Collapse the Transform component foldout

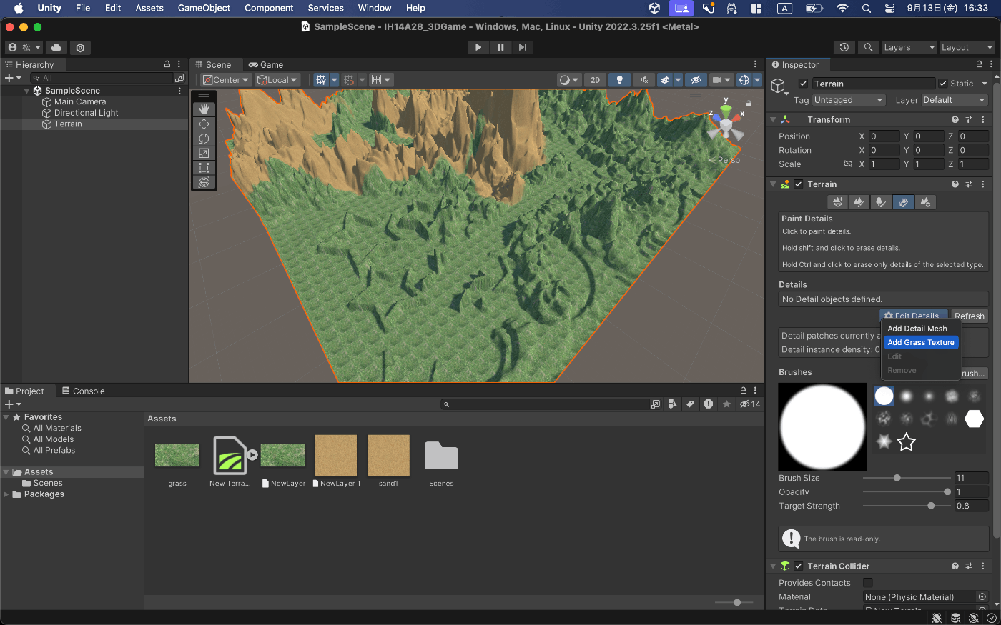coord(773,120)
